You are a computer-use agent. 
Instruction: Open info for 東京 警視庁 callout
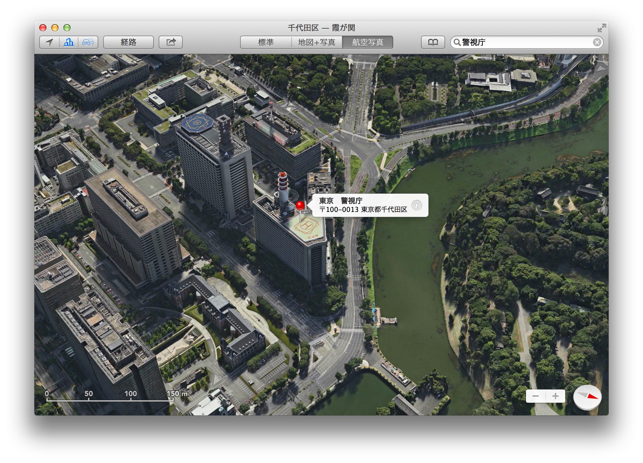(417, 205)
